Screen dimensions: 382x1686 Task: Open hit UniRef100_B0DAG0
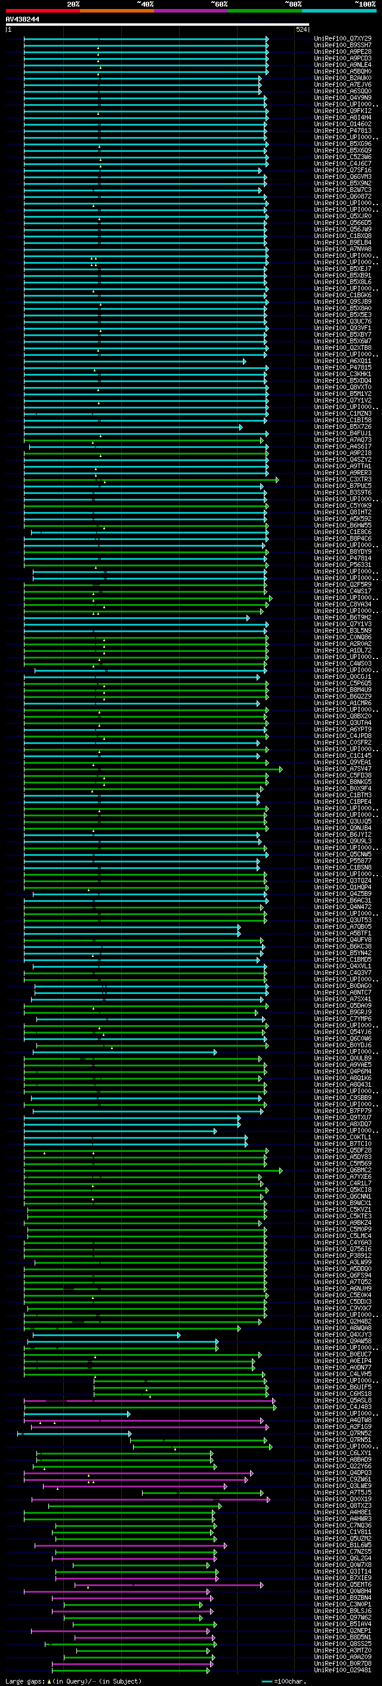tap(343, 986)
